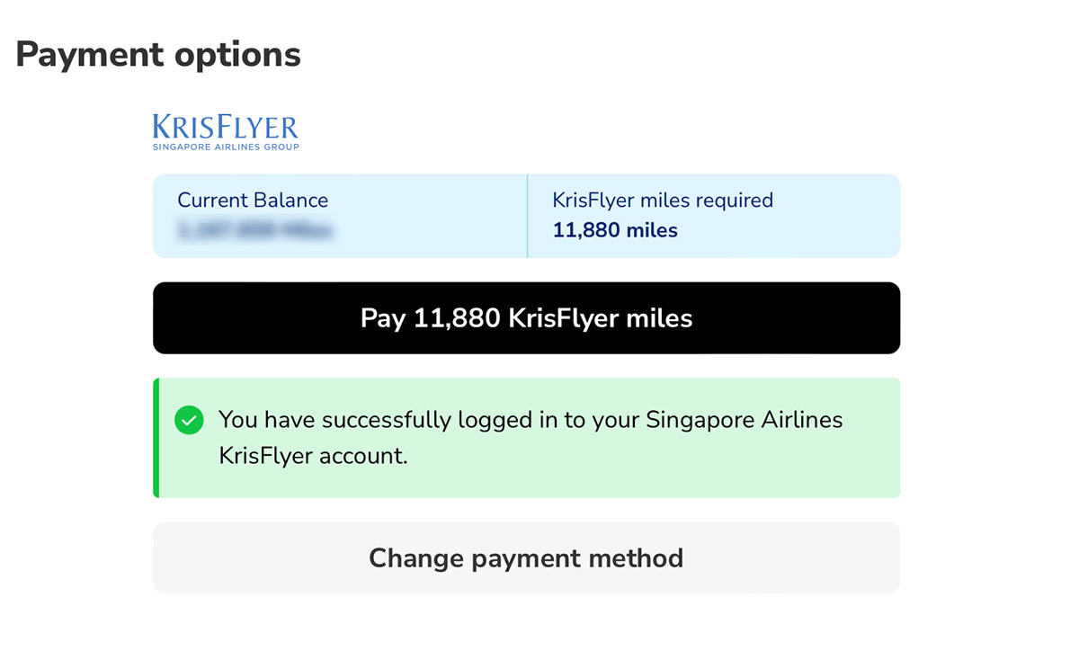Click the Singapore Airlines Group tagline under logo
The width and height of the screenshot is (1079, 660).
226,147
